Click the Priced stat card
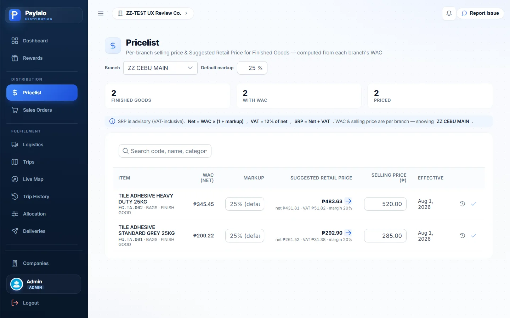The image size is (510, 318). tap(430, 96)
